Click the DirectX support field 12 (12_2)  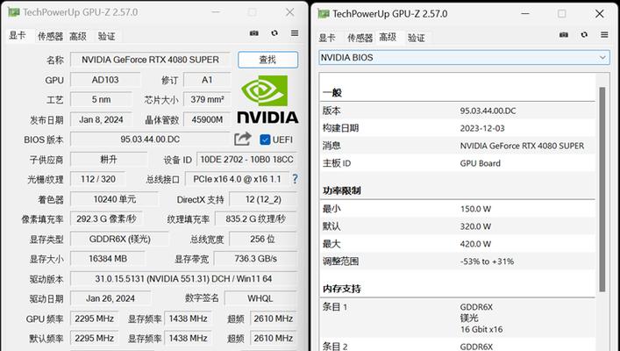click(x=263, y=199)
